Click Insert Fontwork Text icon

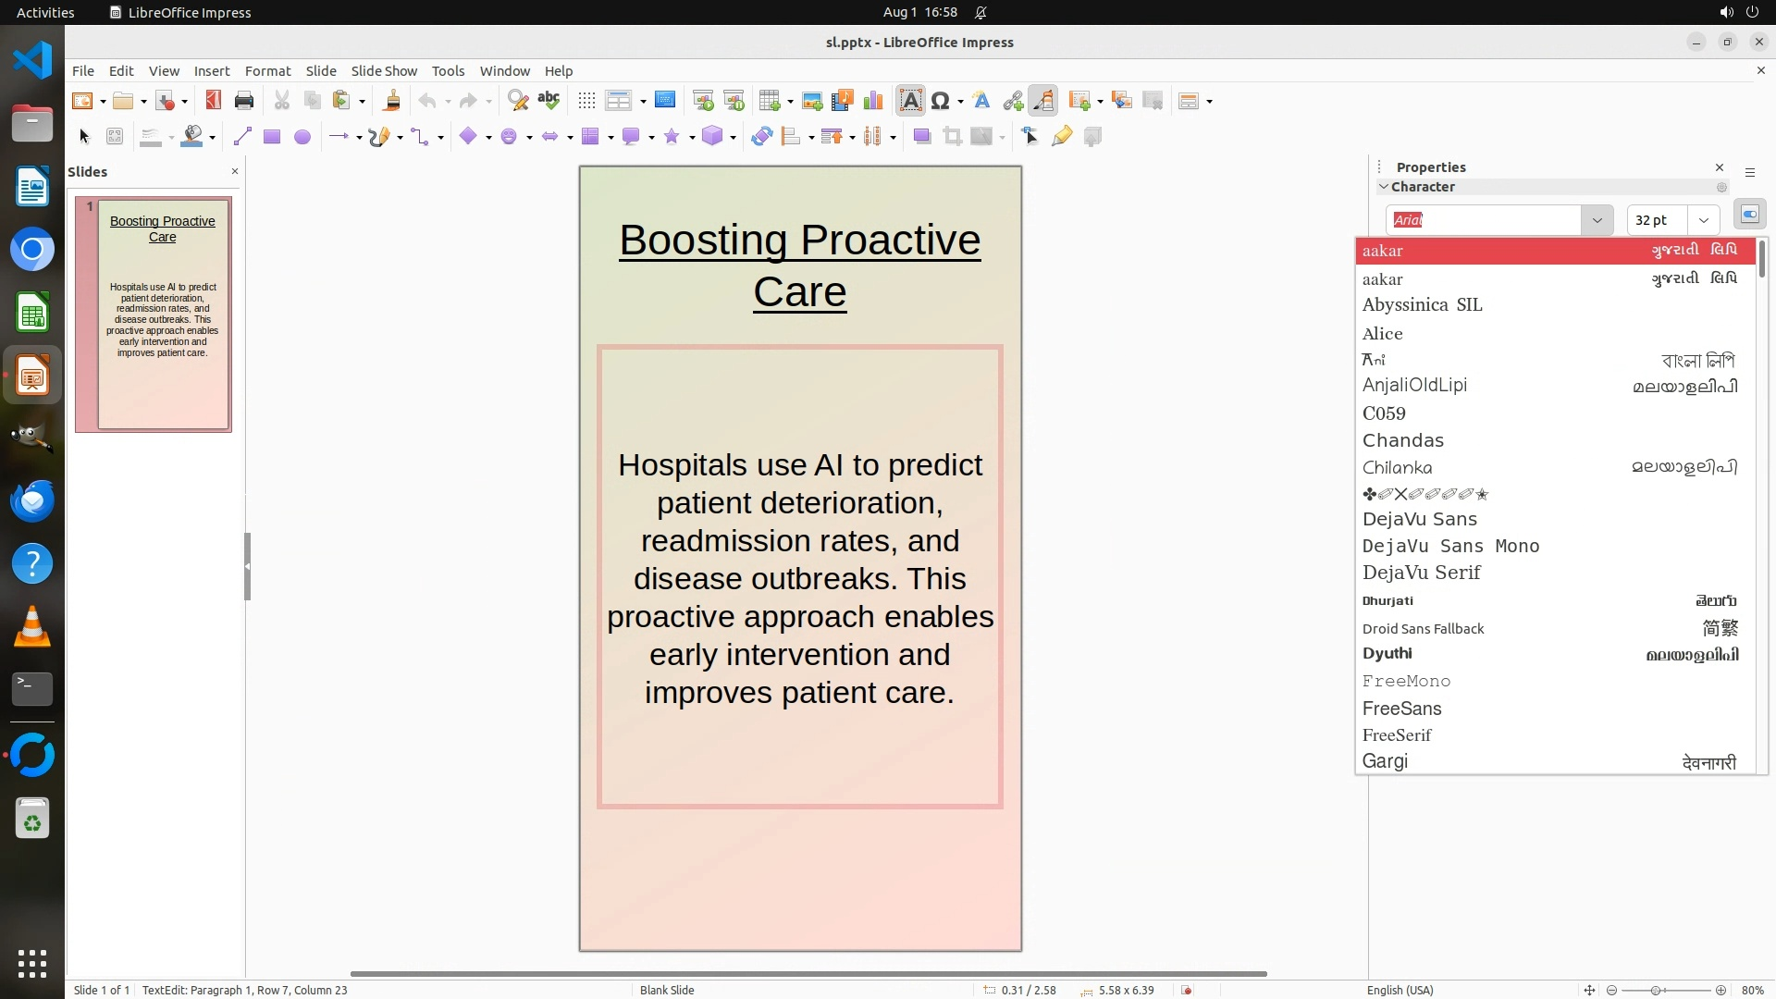click(981, 101)
